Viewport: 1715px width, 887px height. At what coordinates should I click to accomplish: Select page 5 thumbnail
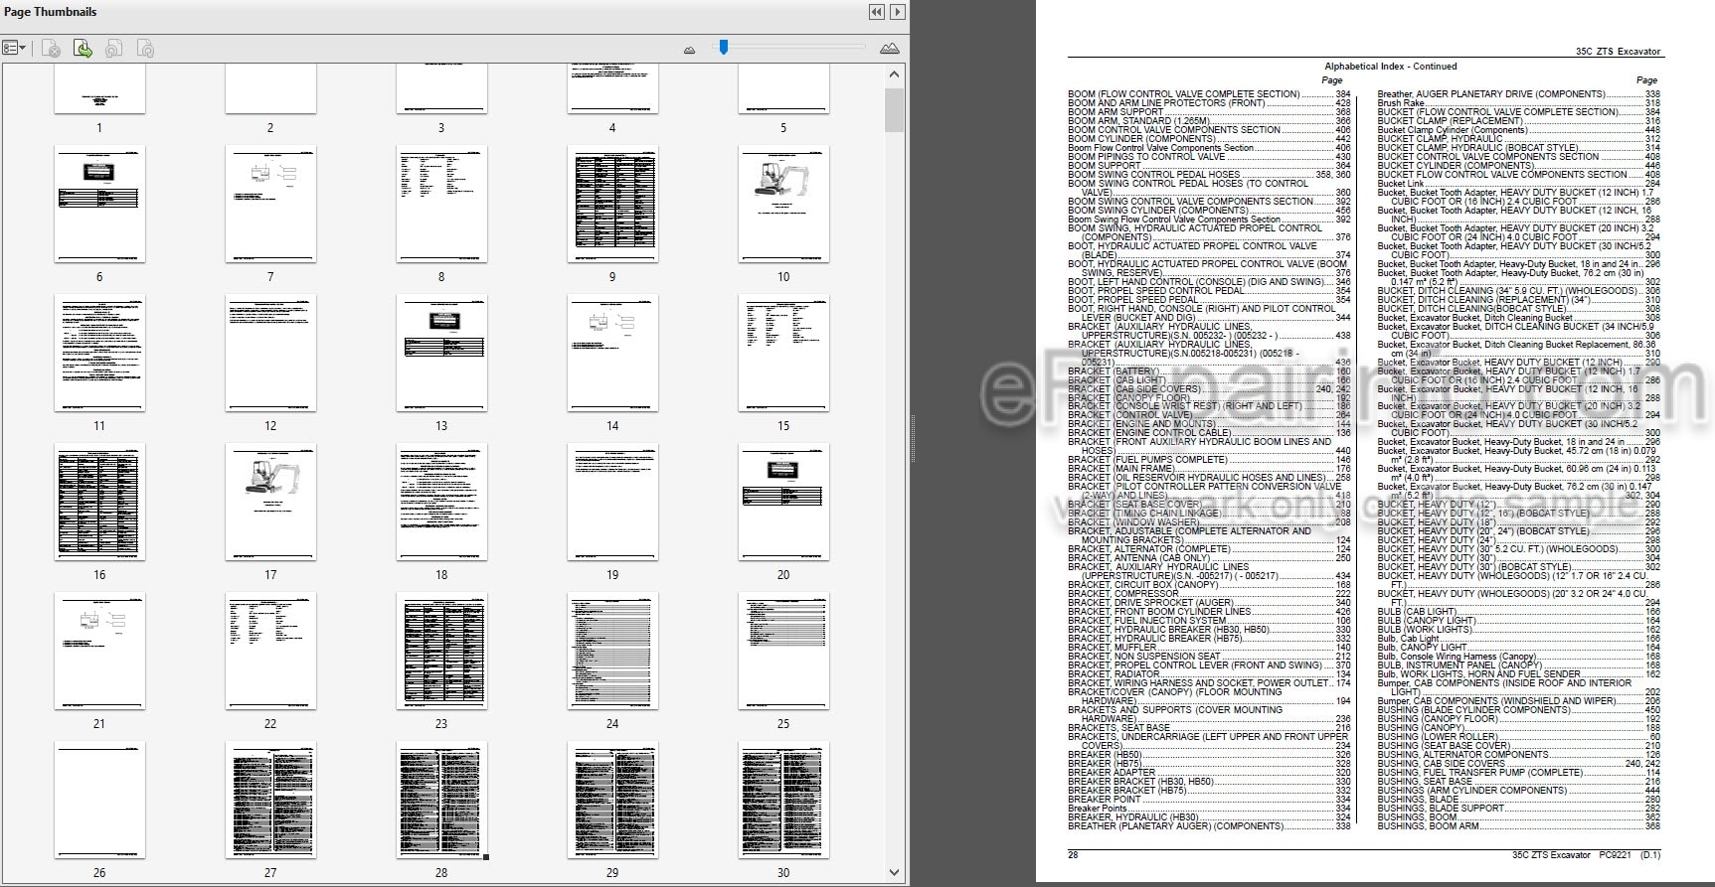[x=783, y=89]
